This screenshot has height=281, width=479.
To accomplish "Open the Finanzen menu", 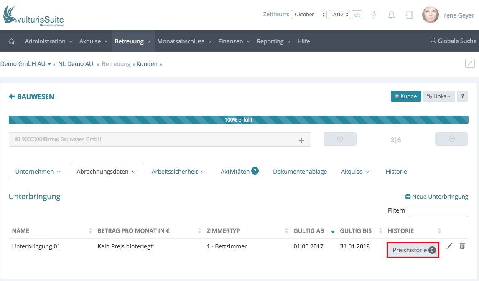I will [234, 41].
